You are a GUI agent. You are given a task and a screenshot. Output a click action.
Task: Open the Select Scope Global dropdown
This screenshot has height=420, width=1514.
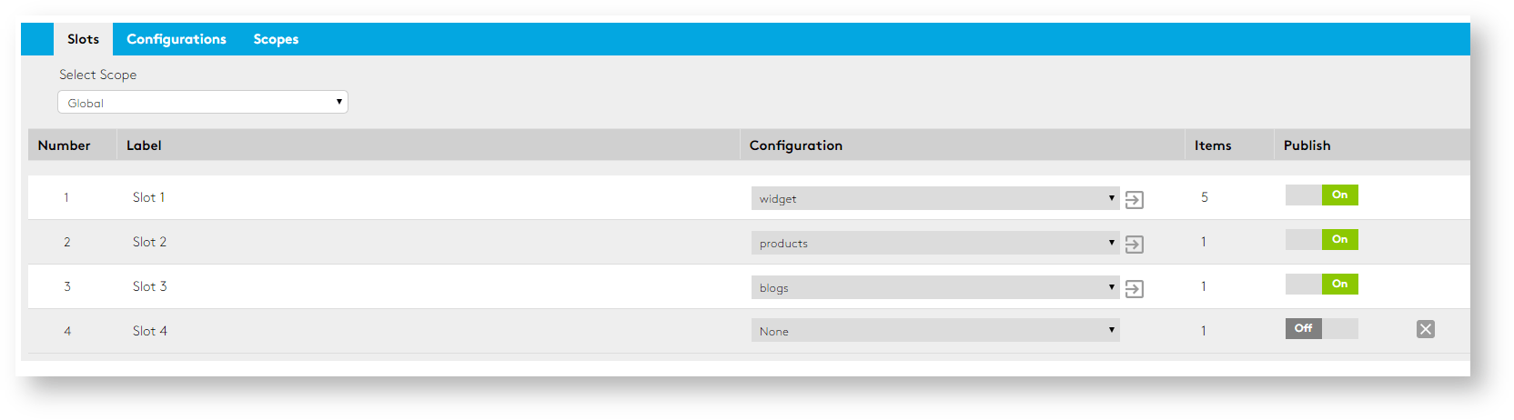point(202,103)
